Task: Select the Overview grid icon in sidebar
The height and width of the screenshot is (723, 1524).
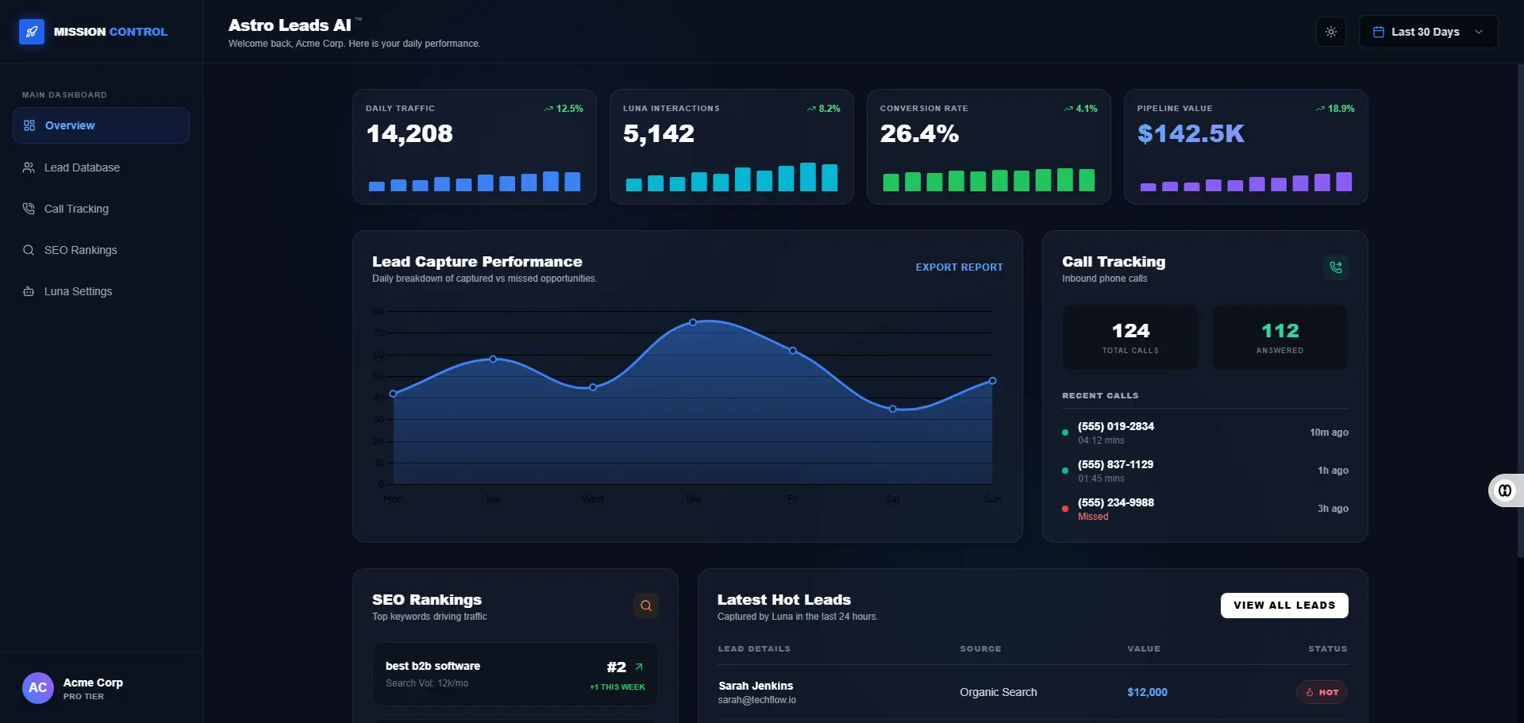Action: pos(29,125)
